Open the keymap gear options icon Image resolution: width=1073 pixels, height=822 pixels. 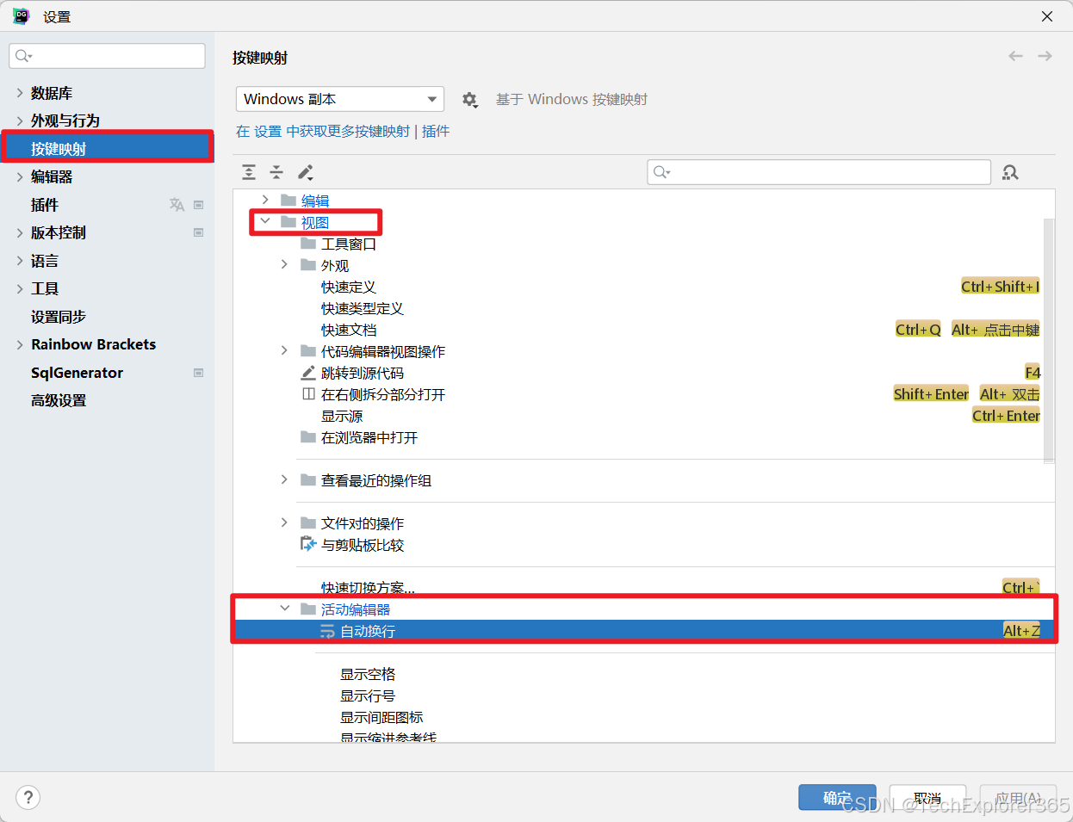(469, 99)
